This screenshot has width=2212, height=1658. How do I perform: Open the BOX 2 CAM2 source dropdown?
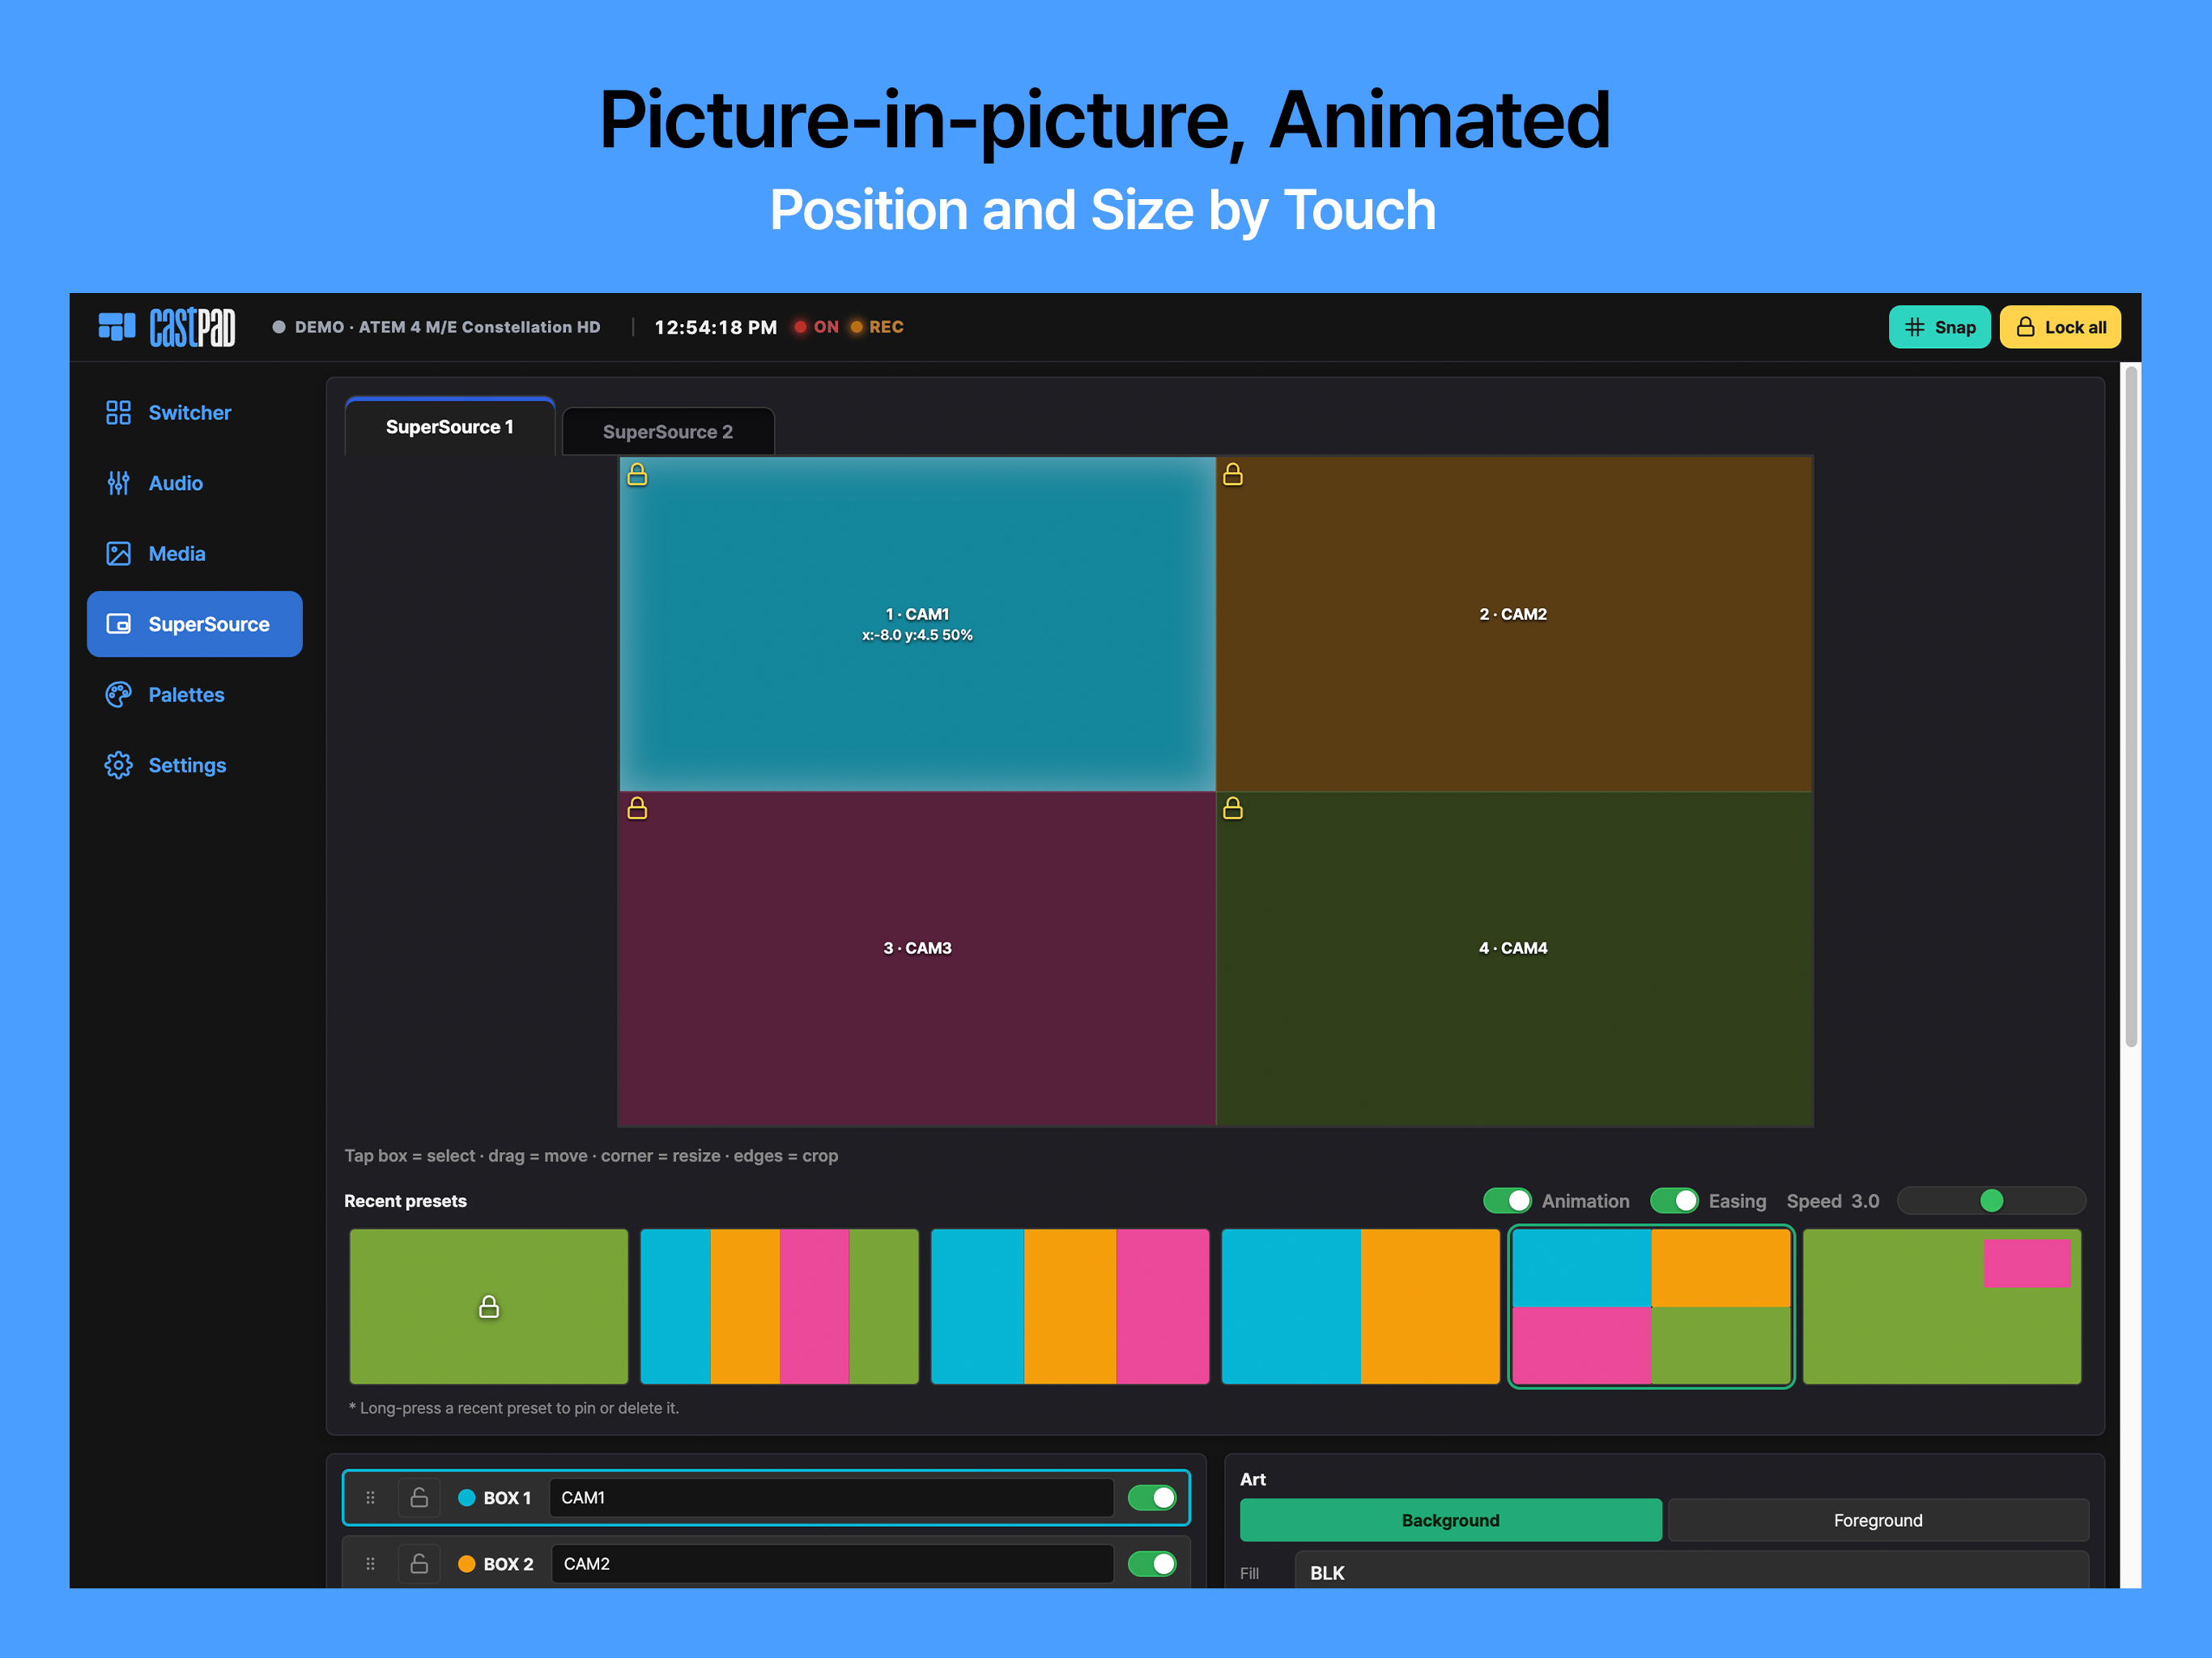click(x=832, y=1563)
